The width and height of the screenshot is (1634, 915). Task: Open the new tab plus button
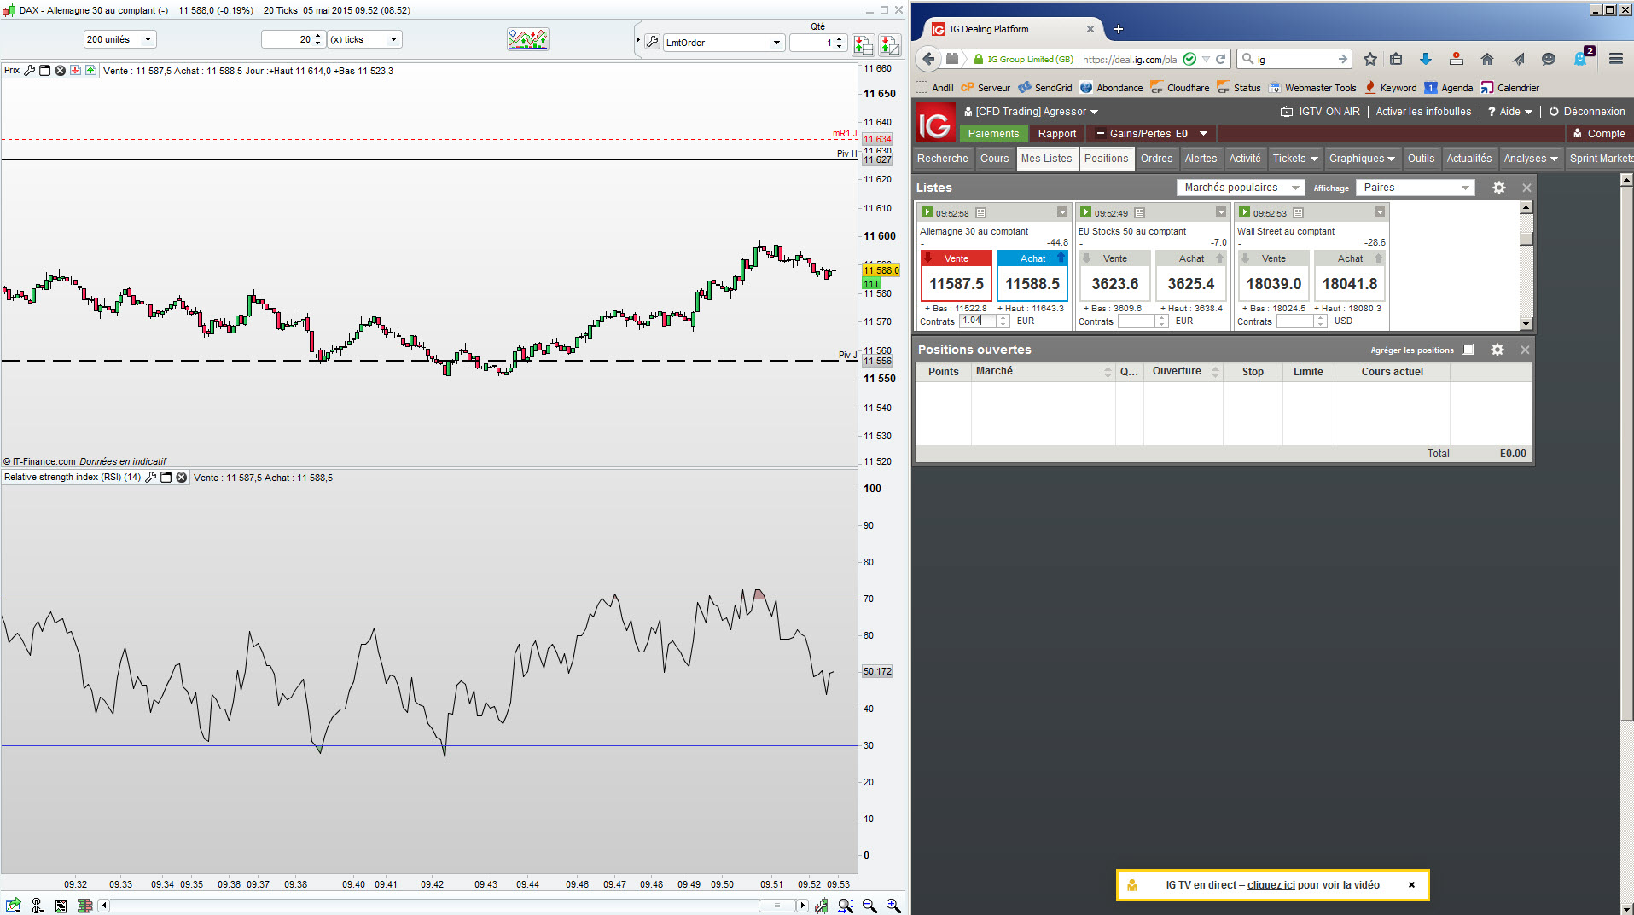tap(1118, 29)
